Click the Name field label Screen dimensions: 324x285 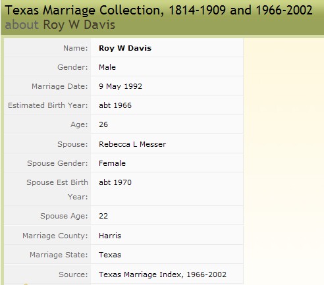(x=76, y=48)
